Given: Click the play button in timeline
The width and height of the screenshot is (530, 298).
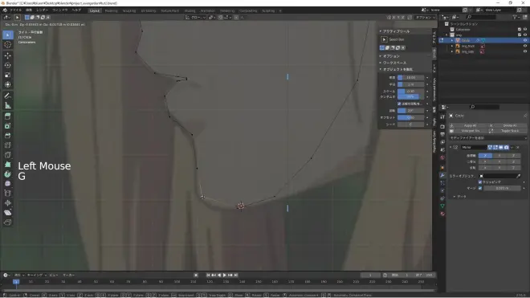Looking at the screenshot, I should 224,275.
